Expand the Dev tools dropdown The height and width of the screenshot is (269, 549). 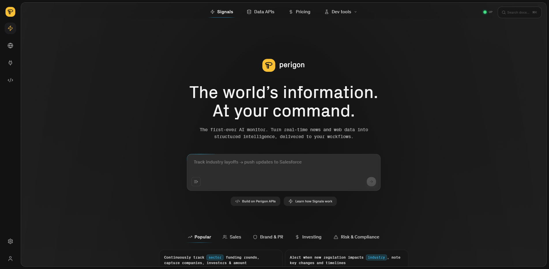(x=341, y=12)
